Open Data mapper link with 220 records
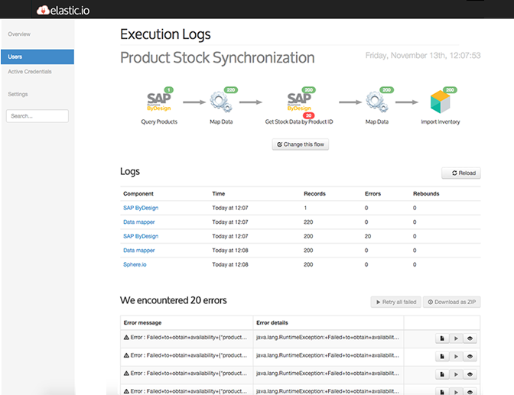Screen dimensions: 514x395 (139, 222)
